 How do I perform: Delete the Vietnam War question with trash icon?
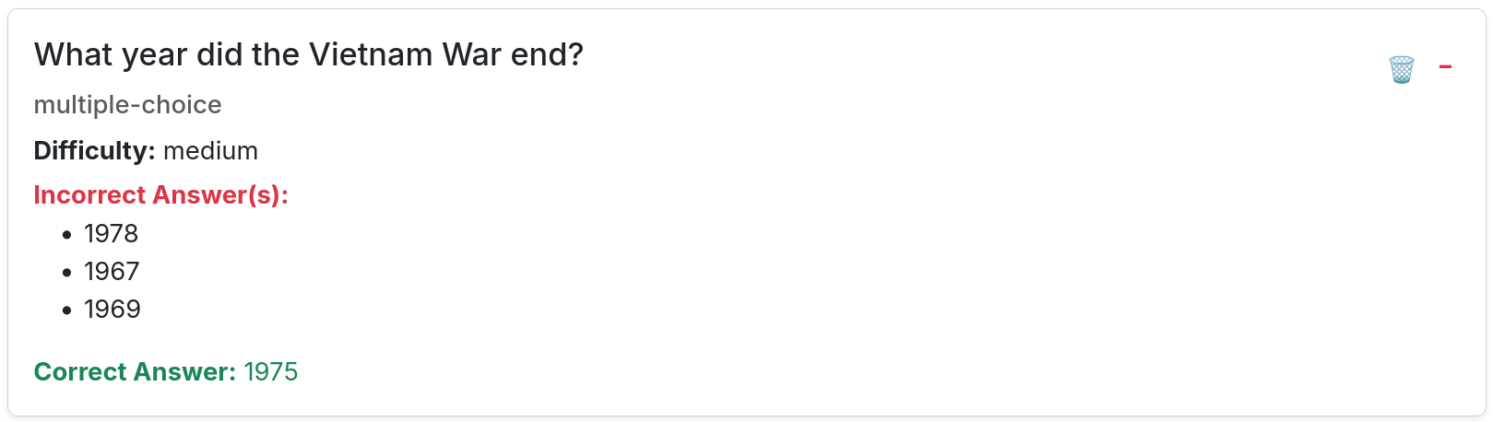[x=1401, y=69]
